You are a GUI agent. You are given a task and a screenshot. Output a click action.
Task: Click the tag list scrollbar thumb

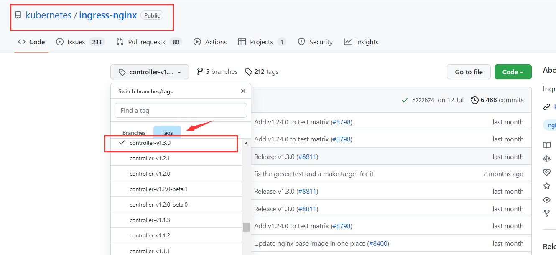tap(246, 227)
